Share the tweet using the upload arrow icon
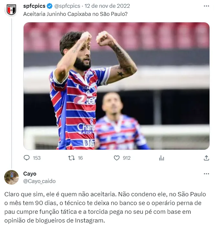Image resolution: width=215 pixels, height=229 pixels. point(207,158)
